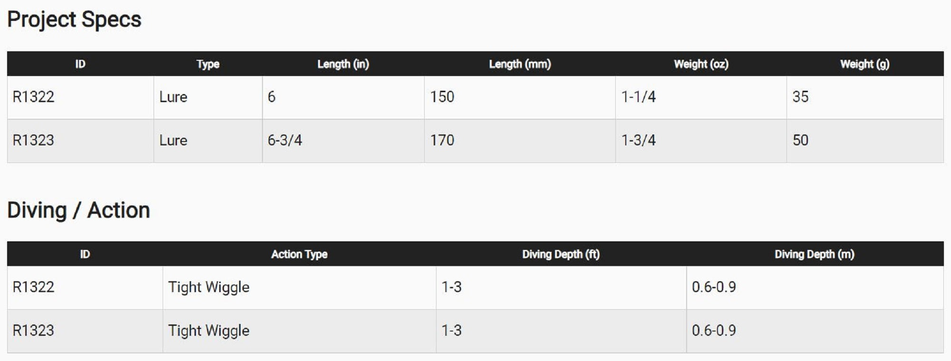Viewport: 951px width, 361px height.
Task: Click Tight Wiggle in the R1322 row
Action: [x=209, y=287]
